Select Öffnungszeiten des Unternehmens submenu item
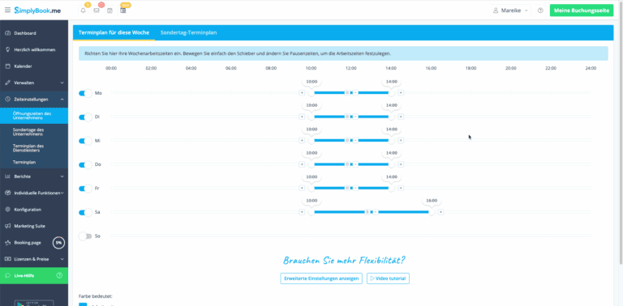Image resolution: width=623 pixels, height=306 pixels. tap(34, 116)
